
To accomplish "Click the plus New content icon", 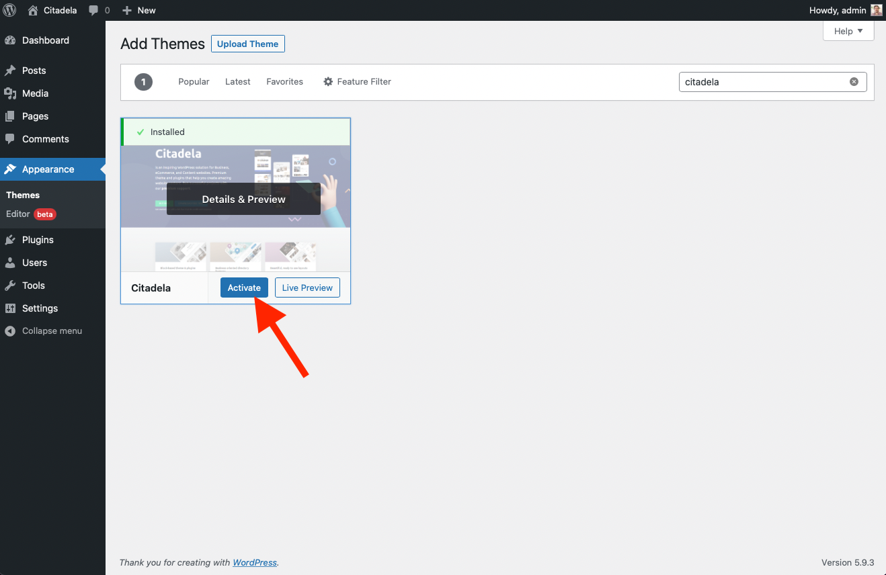I will click(126, 10).
